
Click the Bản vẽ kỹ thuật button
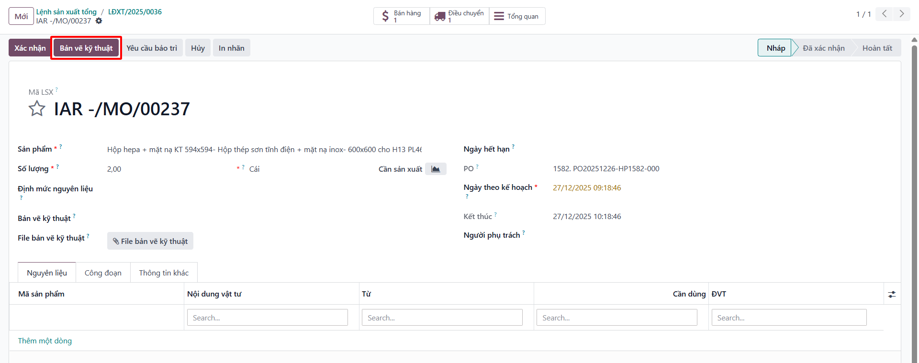(86, 48)
